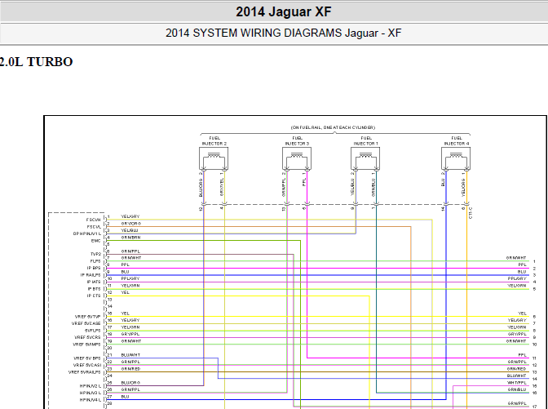
Task: Click the 2.0L TURBO heading
Action: (x=36, y=62)
